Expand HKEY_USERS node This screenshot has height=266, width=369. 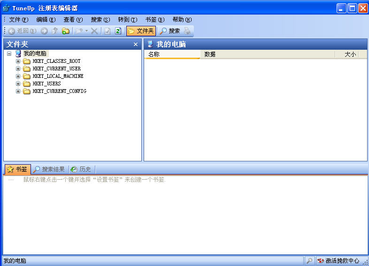[18, 84]
